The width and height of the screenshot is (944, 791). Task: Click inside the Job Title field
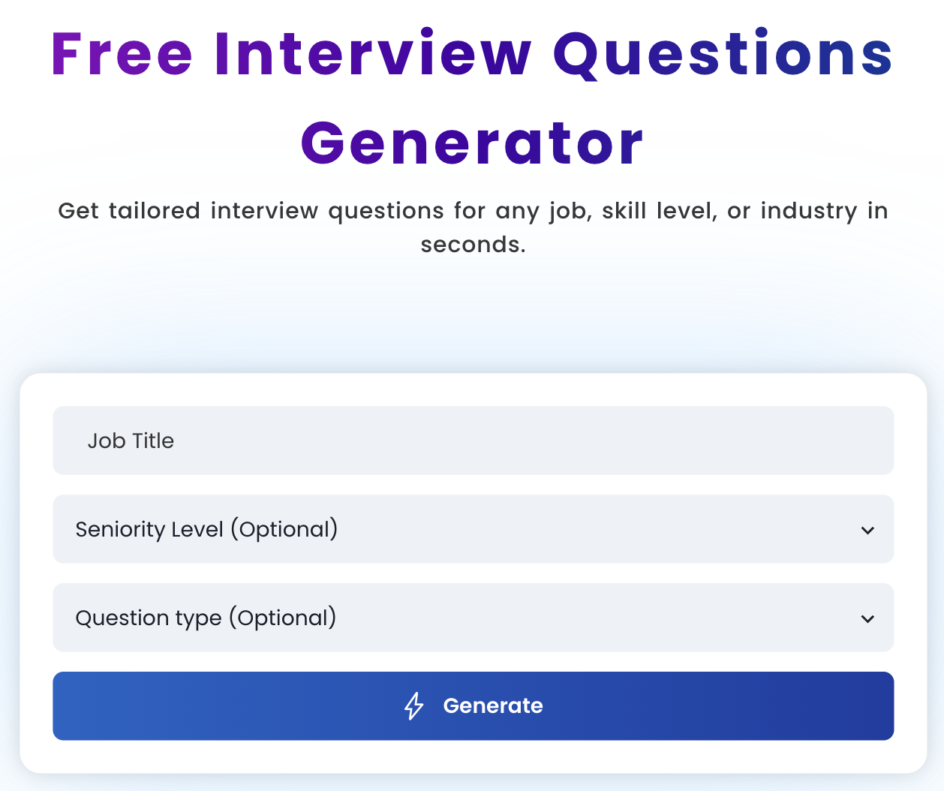click(x=473, y=441)
